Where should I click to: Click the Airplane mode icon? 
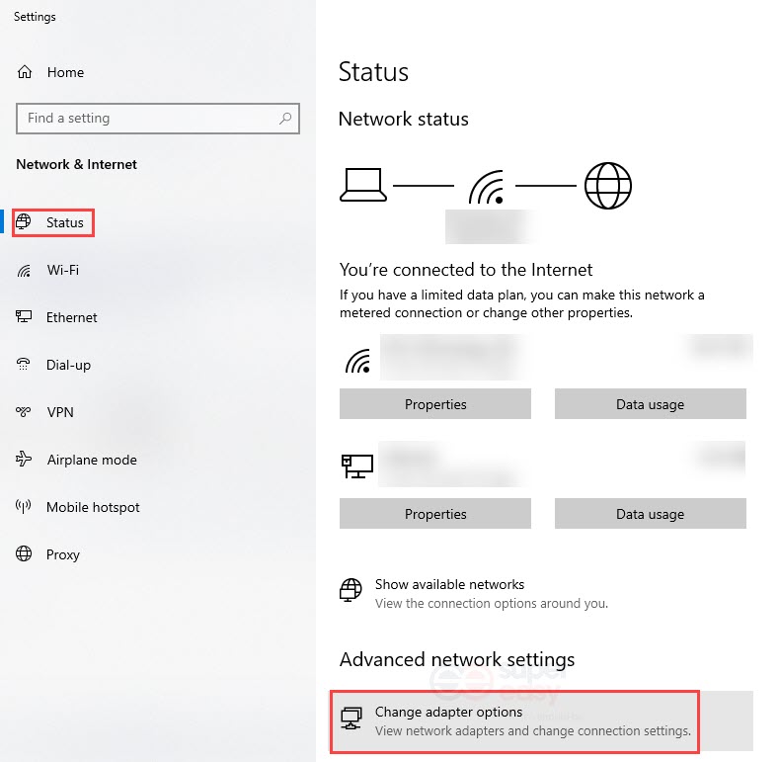click(x=25, y=460)
